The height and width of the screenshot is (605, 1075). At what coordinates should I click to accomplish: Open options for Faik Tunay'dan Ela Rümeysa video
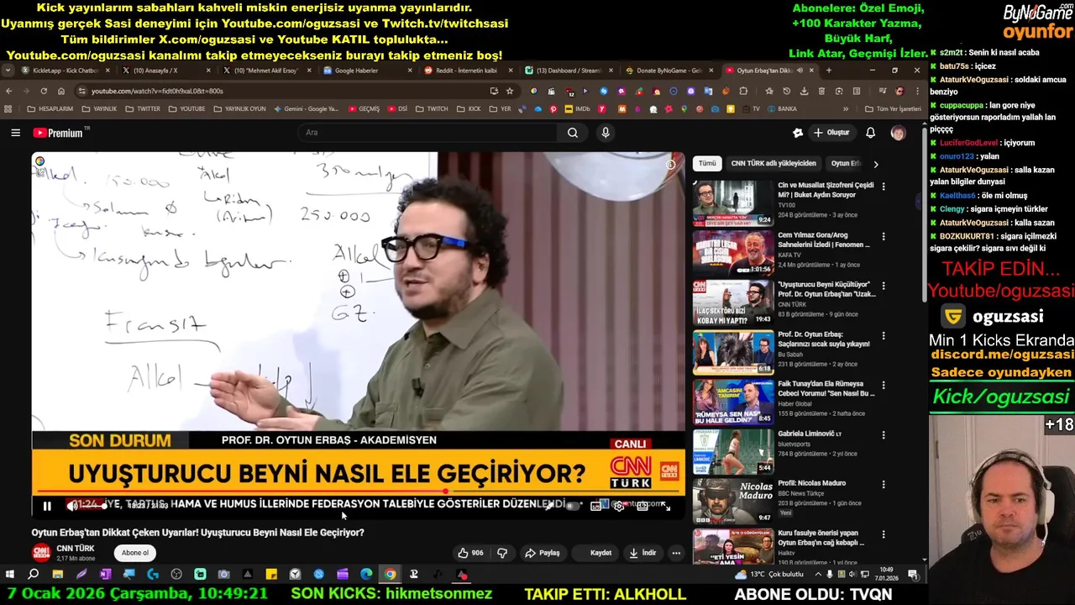click(883, 385)
